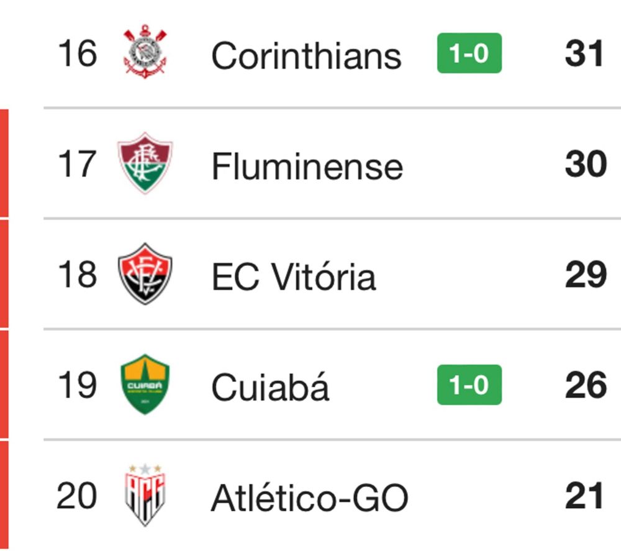Select Fluminense points total 30
This screenshot has height=551, width=621.
586,163
